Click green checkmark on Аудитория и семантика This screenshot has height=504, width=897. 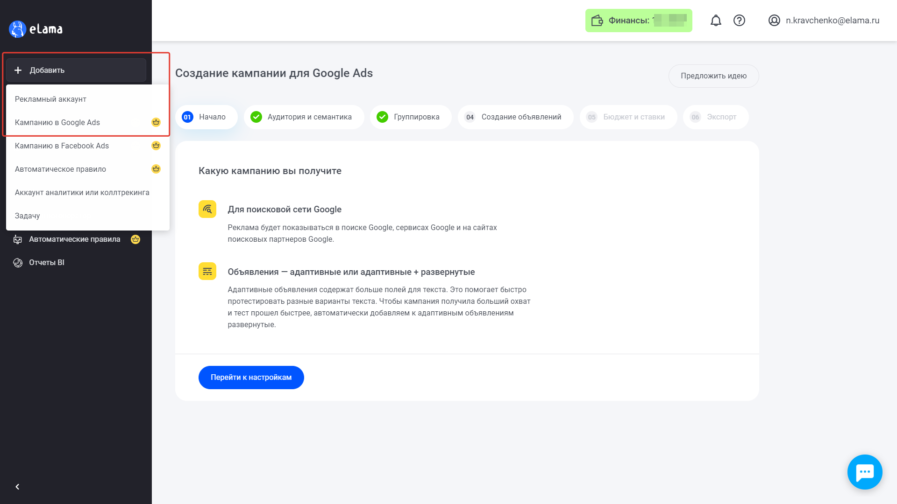(x=256, y=117)
